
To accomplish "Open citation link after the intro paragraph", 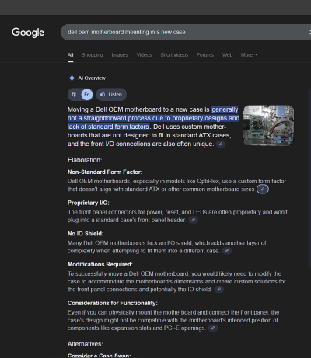I will [221, 144].
